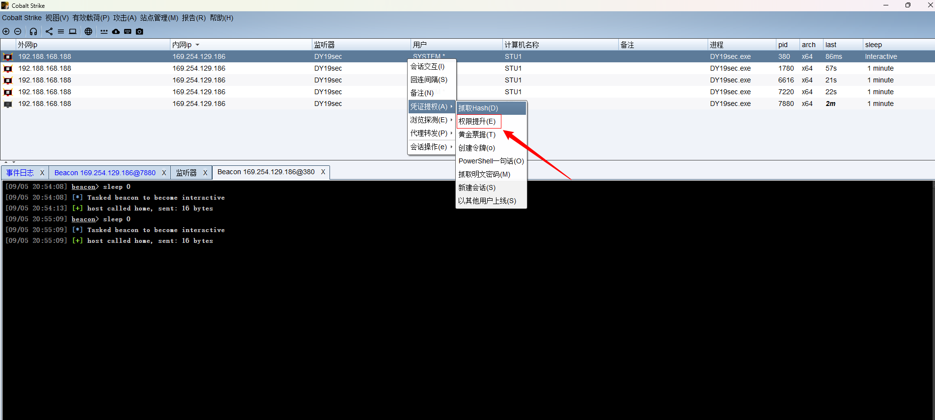Show sessions in table view icon

click(61, 31)
